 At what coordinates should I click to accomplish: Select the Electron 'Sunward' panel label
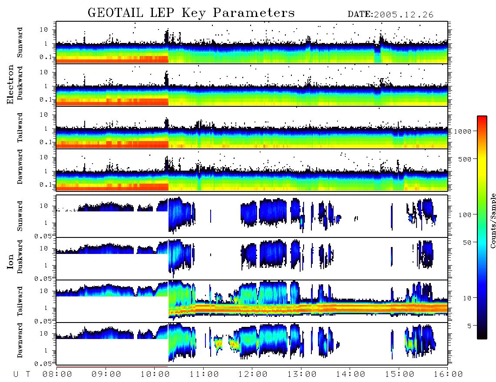click(20, 43)
